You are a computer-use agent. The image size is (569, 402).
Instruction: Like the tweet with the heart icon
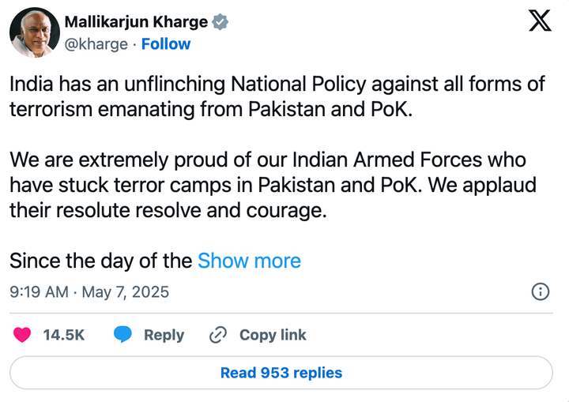point(23,335)
